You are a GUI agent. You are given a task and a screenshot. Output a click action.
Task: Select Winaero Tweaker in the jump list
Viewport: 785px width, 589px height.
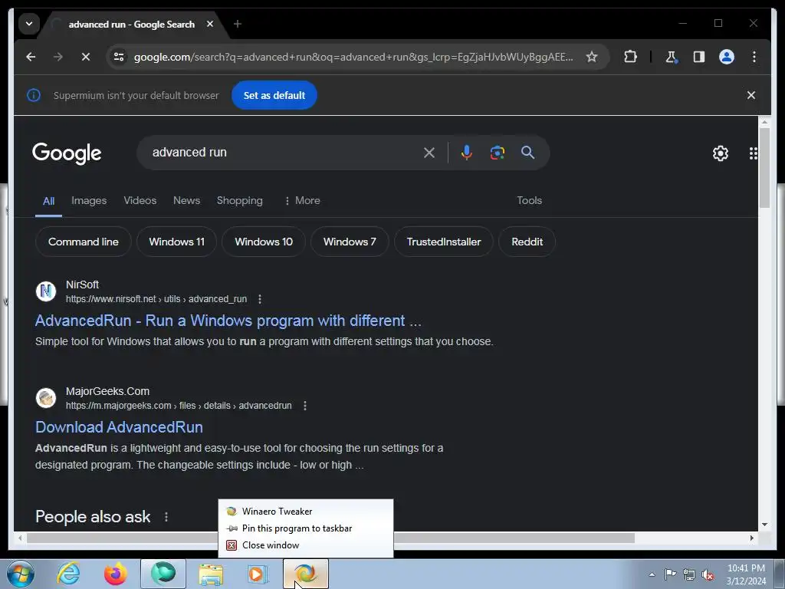pos(305,512)
